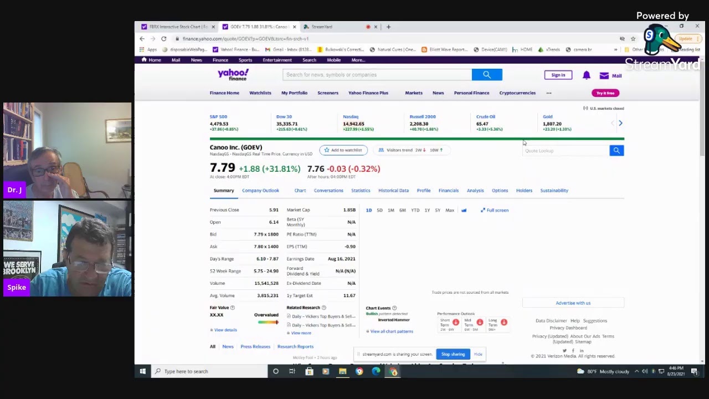Image resolution: width=709 pixels, height=399 pixels.
Task: Select the 5Y chart range
Action: (x=438, y=210)
